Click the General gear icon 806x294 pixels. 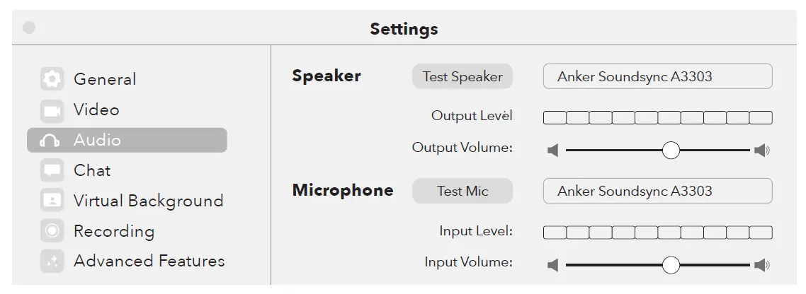[x=52, y=79]
